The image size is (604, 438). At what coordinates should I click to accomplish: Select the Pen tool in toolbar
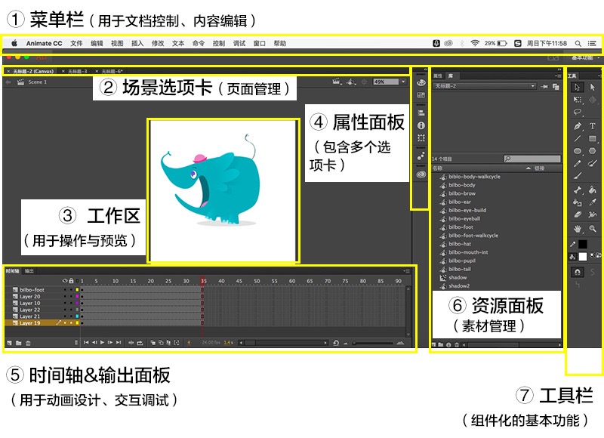coord(578,125)
